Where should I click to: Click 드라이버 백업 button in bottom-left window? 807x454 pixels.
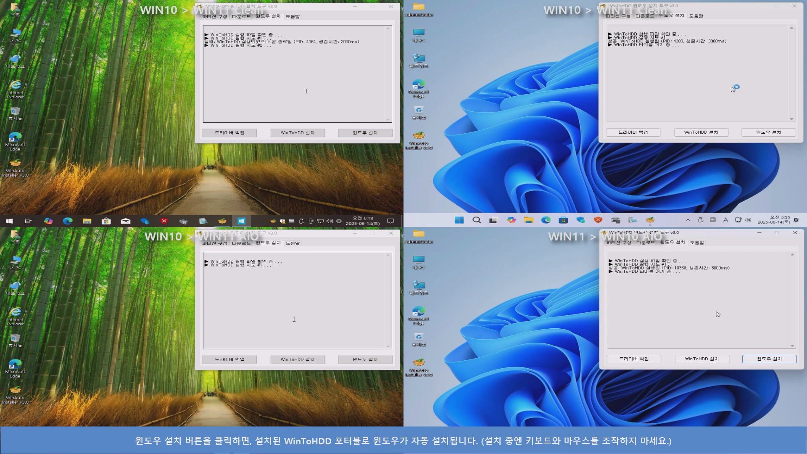229,360
